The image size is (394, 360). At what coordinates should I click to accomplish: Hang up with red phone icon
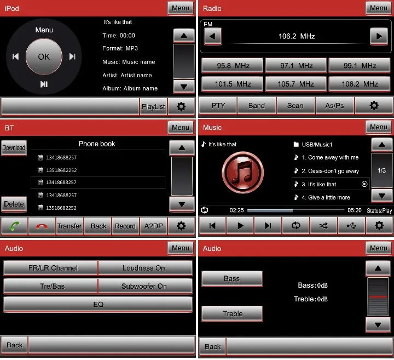click(42, 226)
